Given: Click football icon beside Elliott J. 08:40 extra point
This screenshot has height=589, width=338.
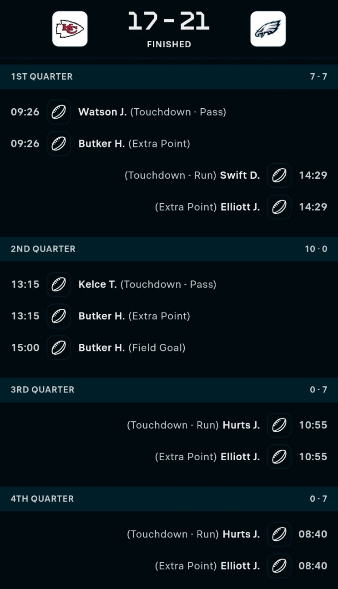Looking at the screenshot, I should coord(279,566).
